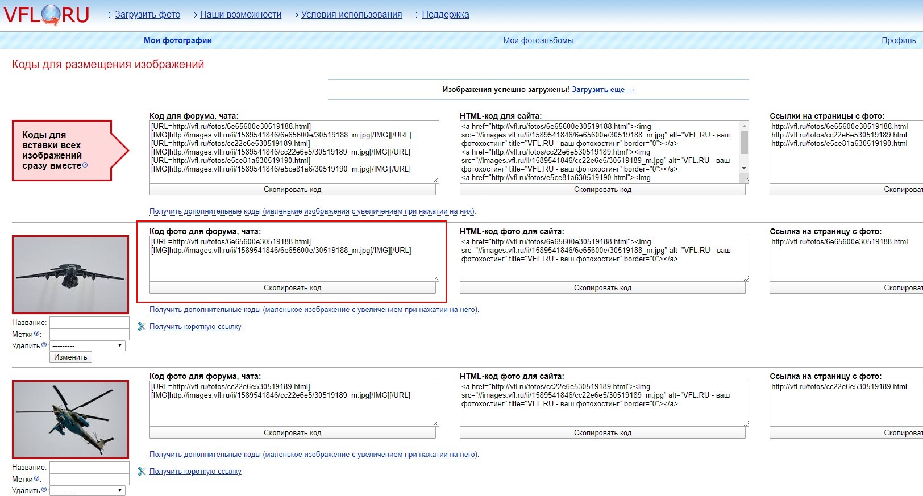Click Название field under airplane photo
The height and width of the screenshot is (496, 923).
click(89, 322)
